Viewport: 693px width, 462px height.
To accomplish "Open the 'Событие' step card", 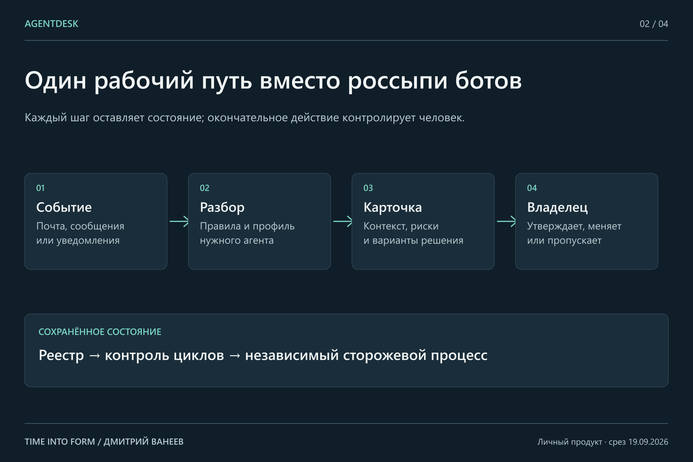I will [96, 221].
